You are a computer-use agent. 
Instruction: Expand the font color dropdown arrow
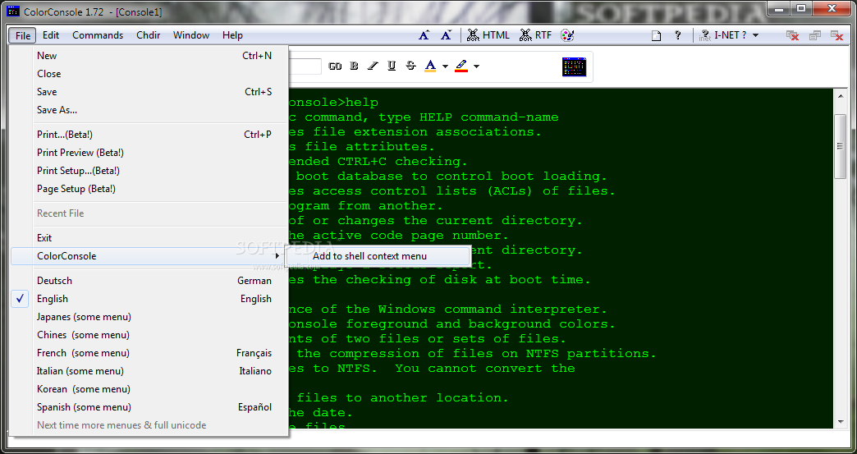coord(445,66)
